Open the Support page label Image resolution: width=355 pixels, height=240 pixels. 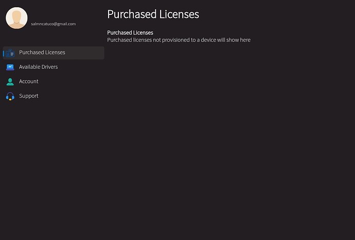click(28, 96)
